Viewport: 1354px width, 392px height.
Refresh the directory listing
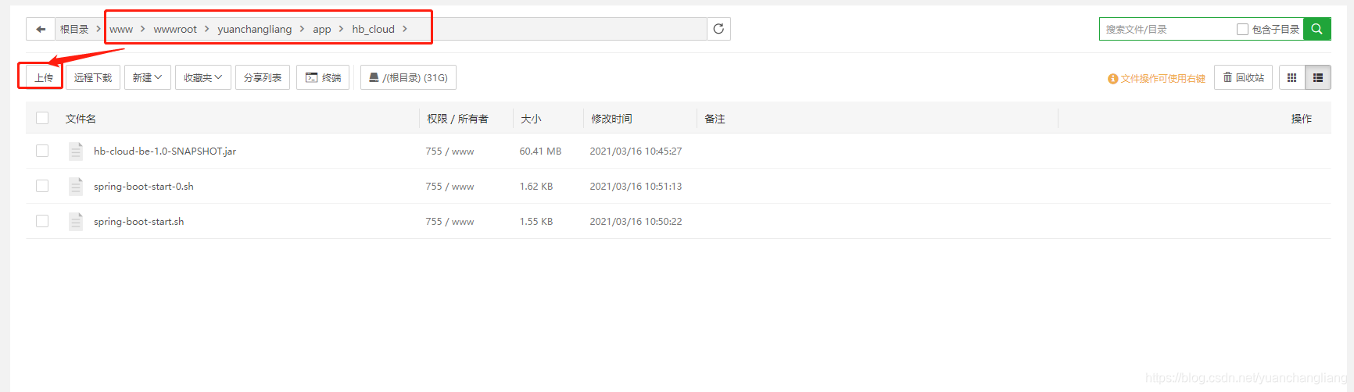click(718, 29)
